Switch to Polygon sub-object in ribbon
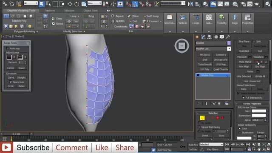Image resolution: width=272 pixels, height=153 pixels. click(25, 16)
